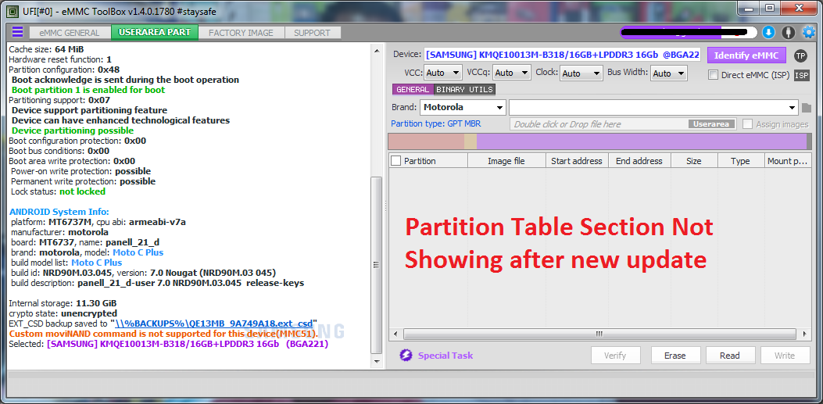The image size is (823, 404).
Task: Click the Moto C Plus model link
Action: [x=138, y=252]
